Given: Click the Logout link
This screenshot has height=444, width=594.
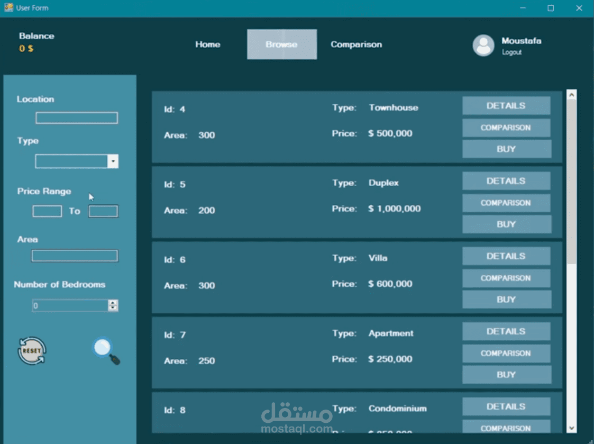Looking at the screenshot, I should (x=512, y=52).
